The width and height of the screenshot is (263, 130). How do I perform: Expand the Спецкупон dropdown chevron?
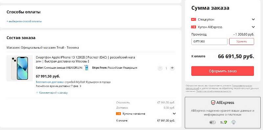[253, 19]
